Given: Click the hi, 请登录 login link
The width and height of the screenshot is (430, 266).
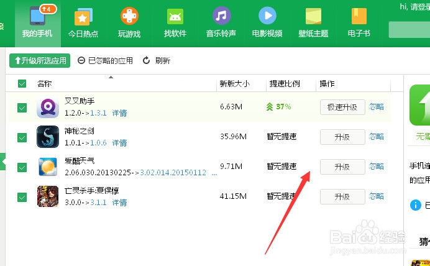Looking at the screenshot, I should (x=415, y=7).
